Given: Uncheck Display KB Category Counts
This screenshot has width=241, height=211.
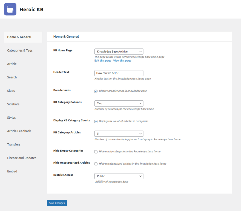Looking at the screenshot, I should (x=96, y=121).
